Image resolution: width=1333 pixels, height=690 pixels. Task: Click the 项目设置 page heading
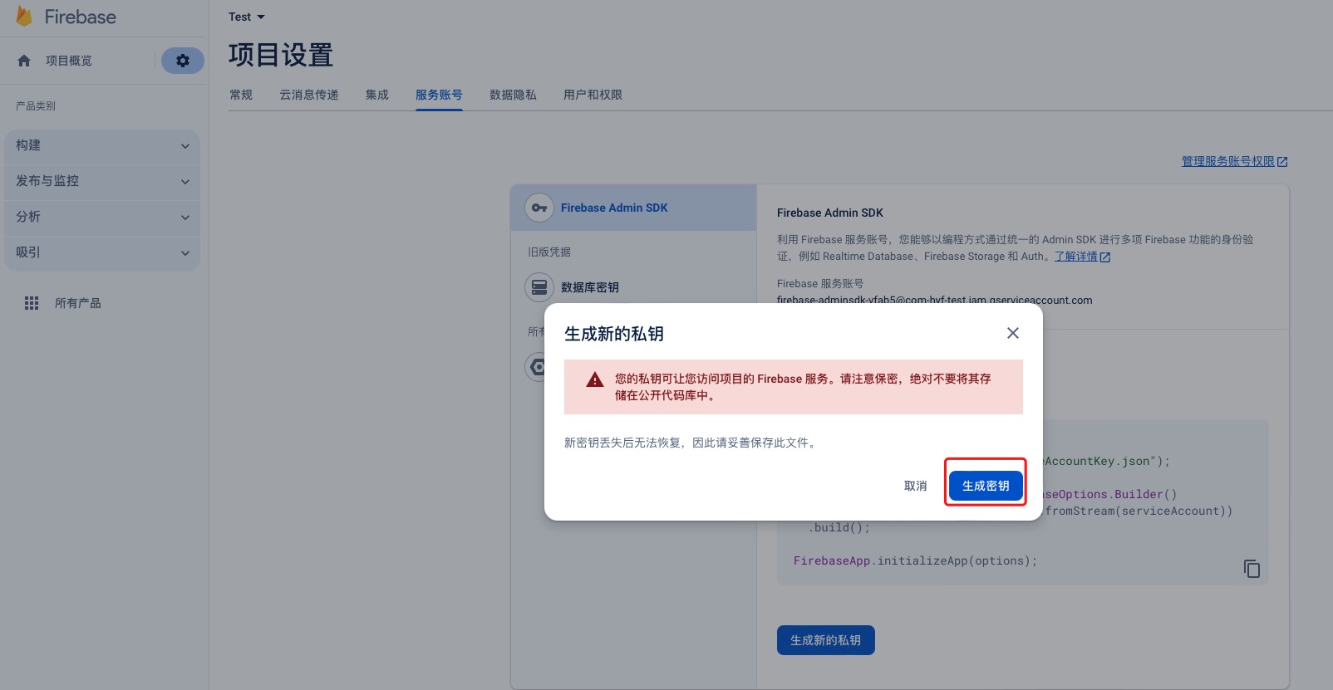(281, 55)
